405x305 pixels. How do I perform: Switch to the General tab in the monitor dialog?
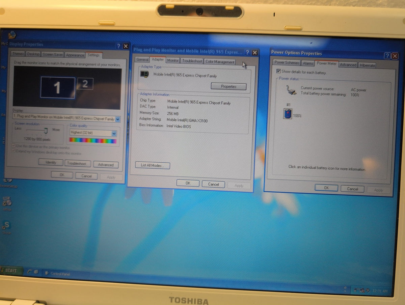pos(142,60)
